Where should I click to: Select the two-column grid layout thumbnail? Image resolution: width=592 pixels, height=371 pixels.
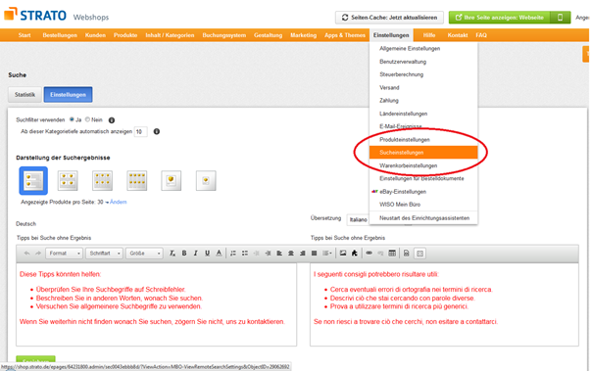pos(68,180)
